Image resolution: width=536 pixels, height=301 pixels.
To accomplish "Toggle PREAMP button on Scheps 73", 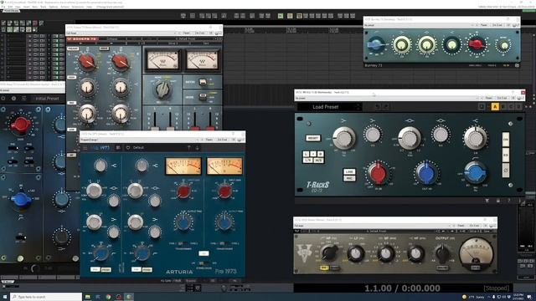I will point(73,48).
